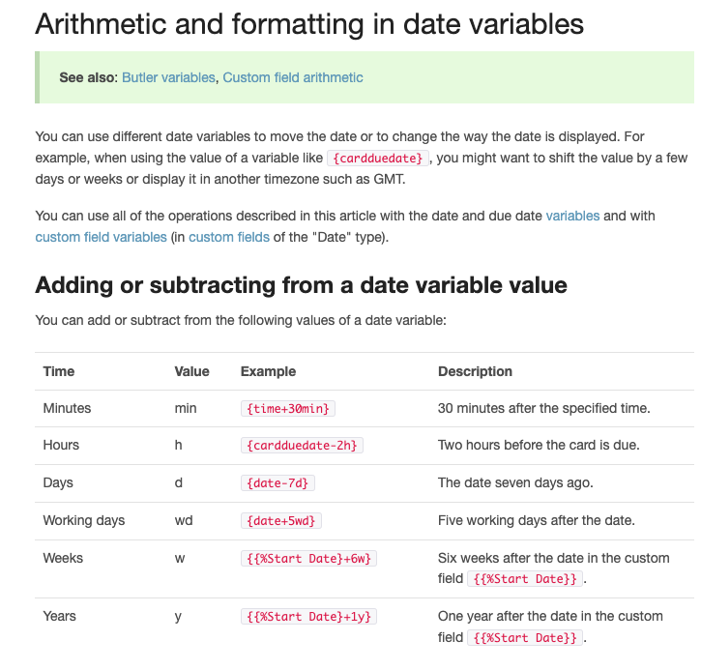
Task: Click the {{%Start Date}+6w} example code
Action: click(308, 559)
